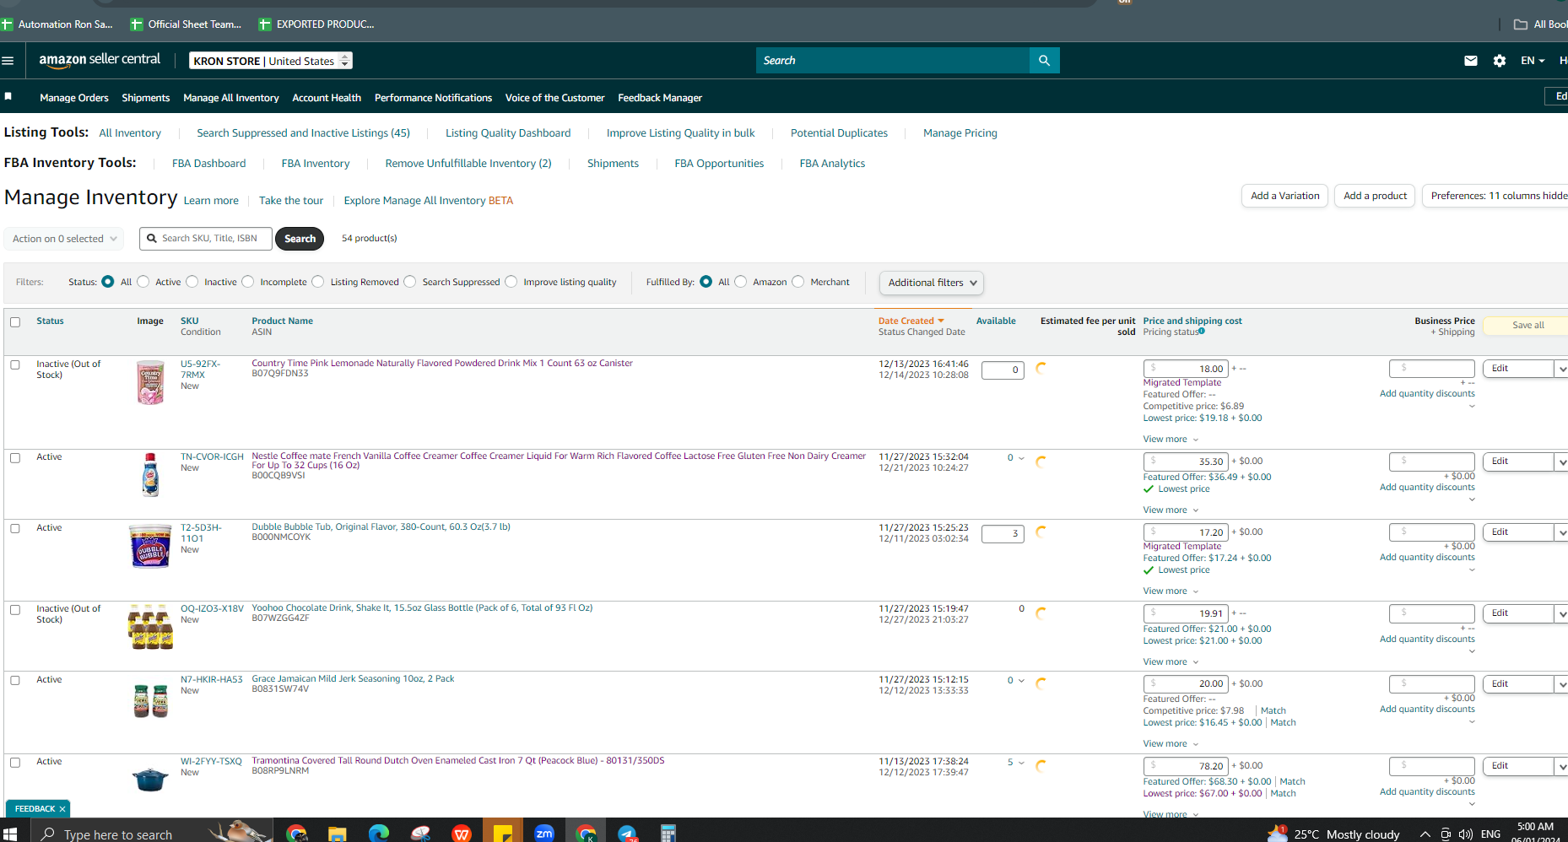Check the Dubble Bubble Tub row checkbox
1568x842 pixels.
tap(15, 529)
